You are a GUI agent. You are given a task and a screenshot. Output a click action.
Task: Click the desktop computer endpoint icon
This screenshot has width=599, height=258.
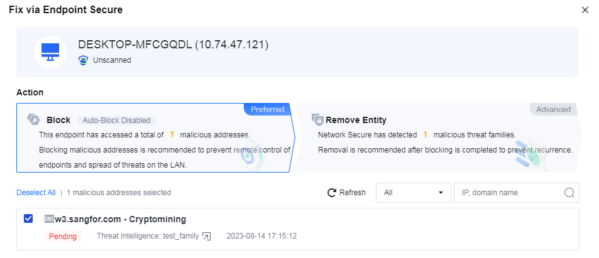(x=50, y=51)
